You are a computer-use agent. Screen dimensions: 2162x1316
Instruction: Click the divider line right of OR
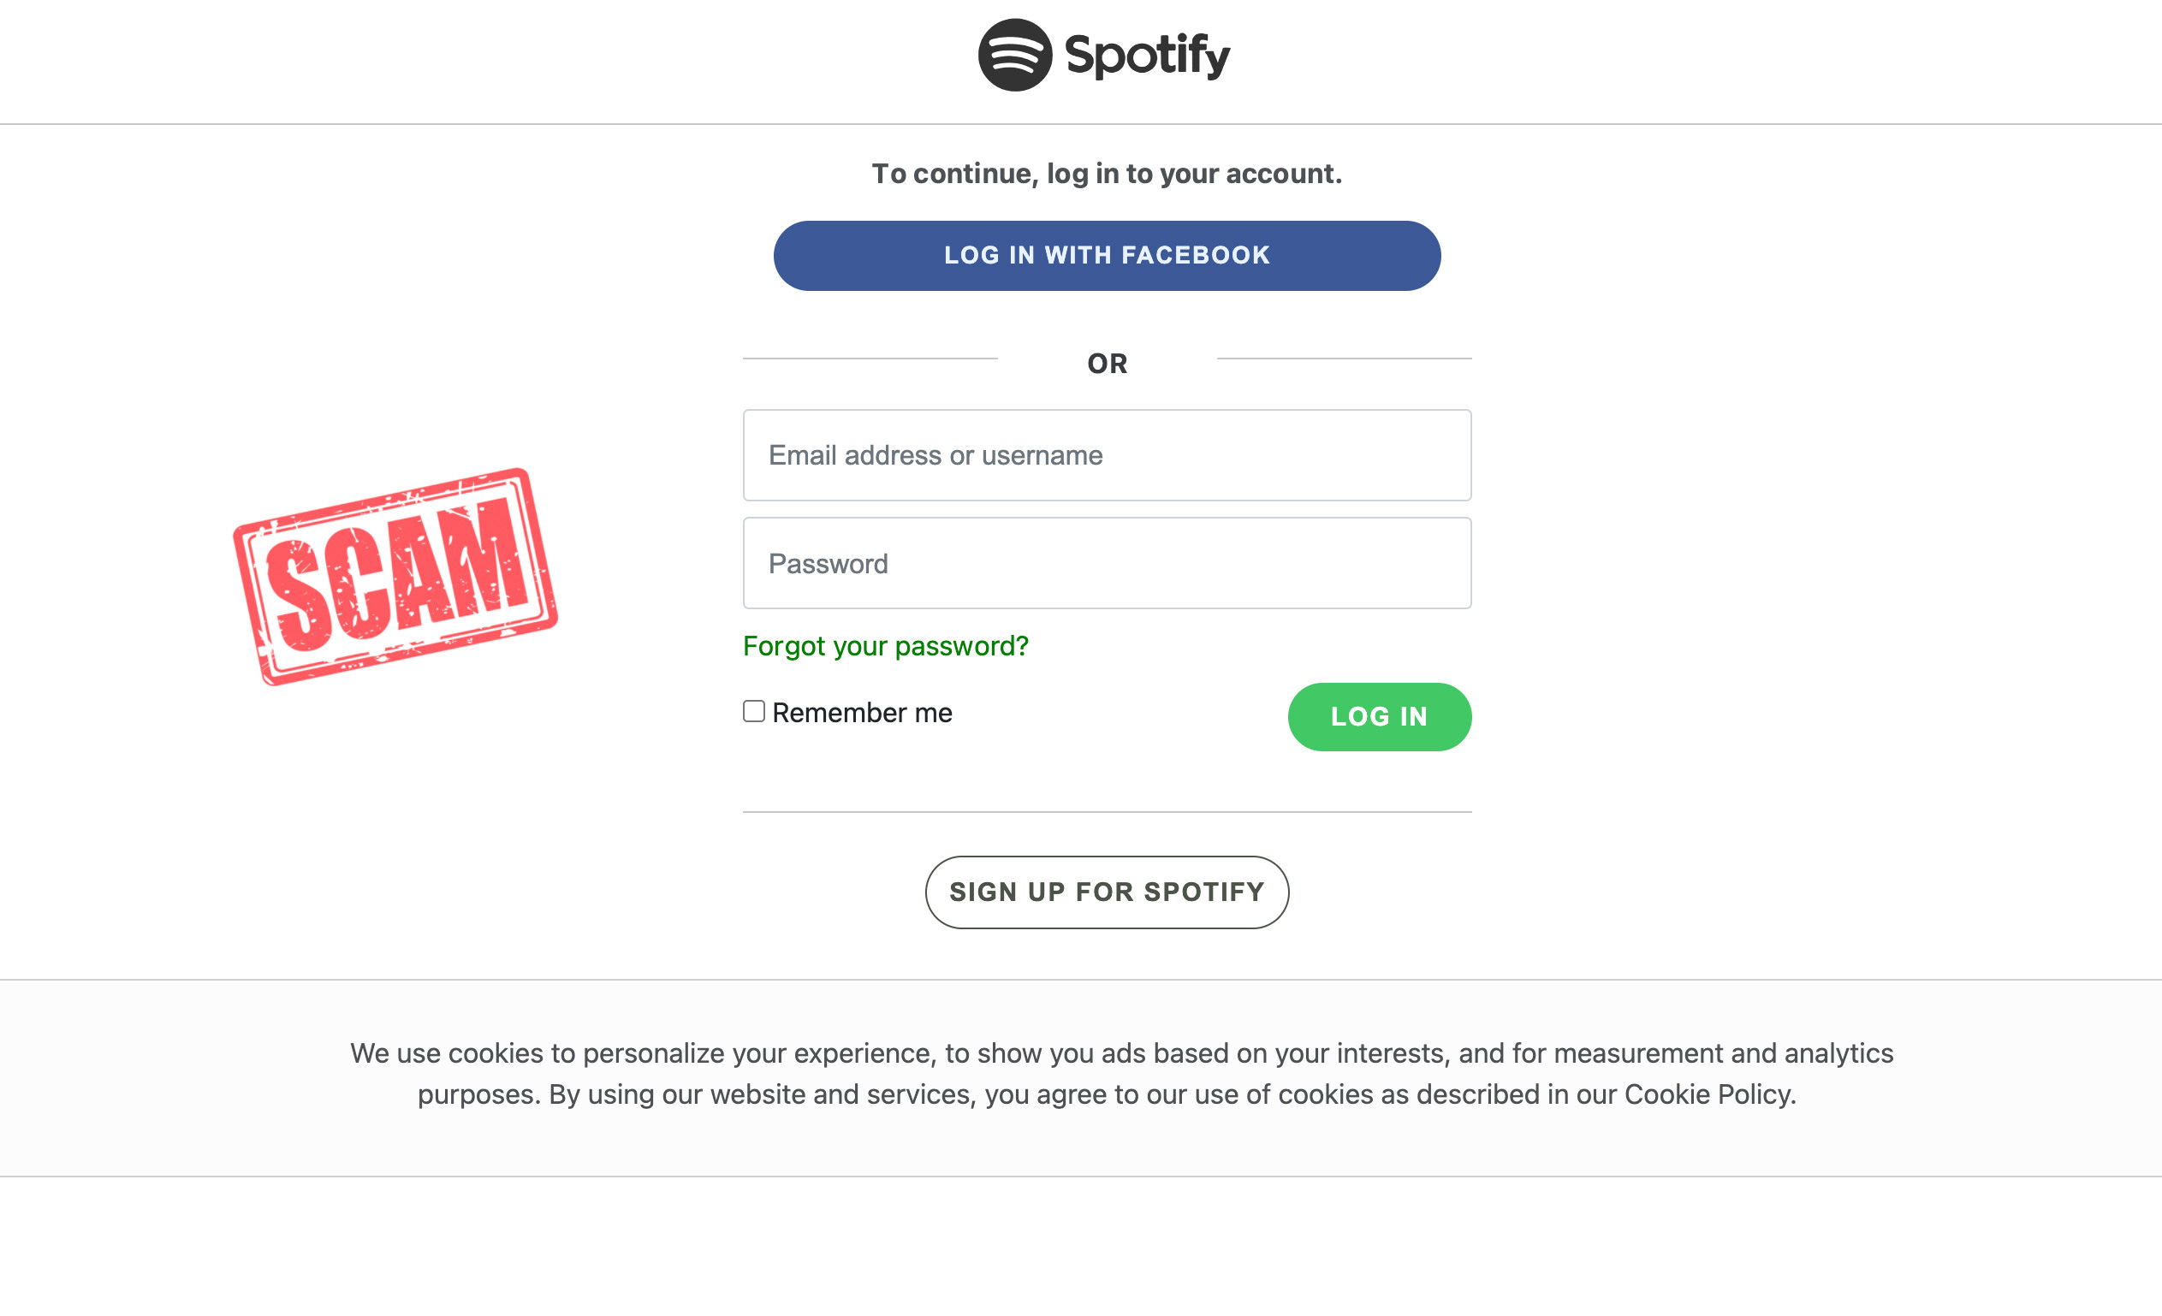[1345, 358]
